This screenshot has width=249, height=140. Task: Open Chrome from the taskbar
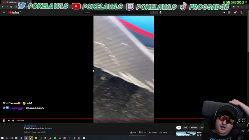click(26, 138)
